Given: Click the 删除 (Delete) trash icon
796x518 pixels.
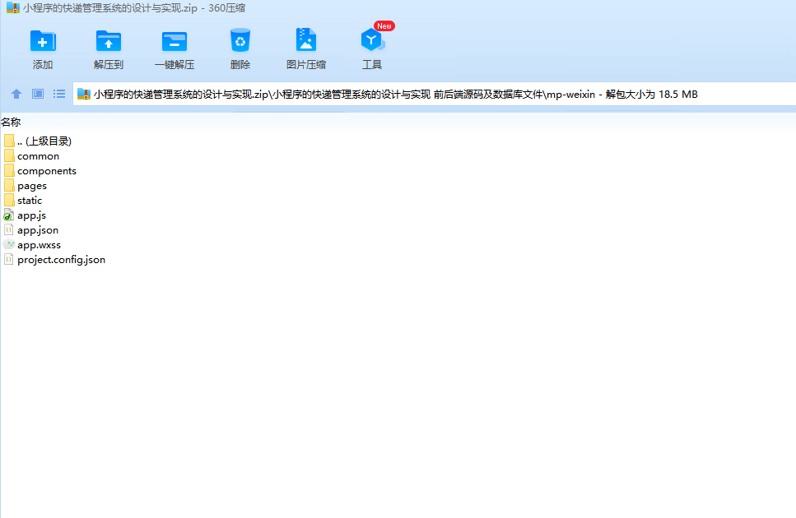Looking at the screenshot, I should (240, 40).
